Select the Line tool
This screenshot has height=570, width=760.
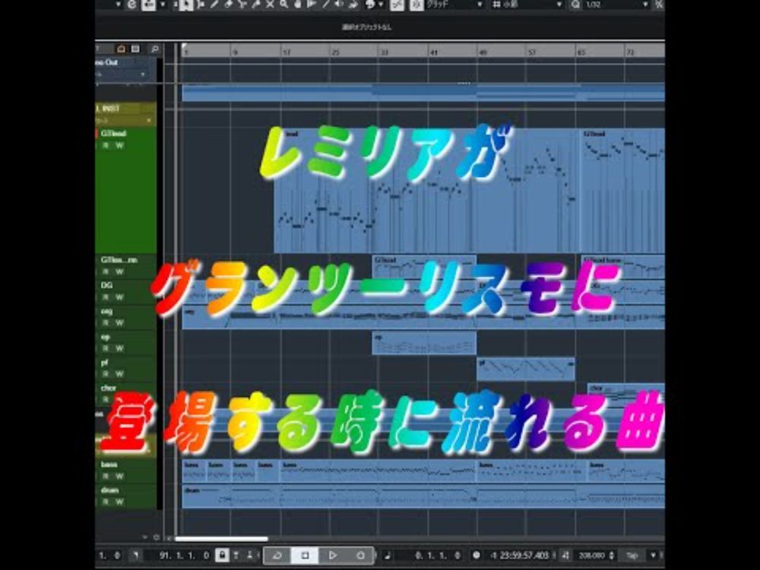click(326, 5)
